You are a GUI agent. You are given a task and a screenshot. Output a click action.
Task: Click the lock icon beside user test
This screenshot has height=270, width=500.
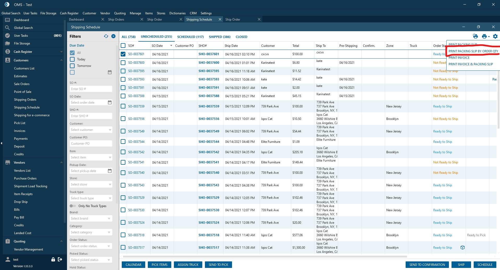pos(53,259)
